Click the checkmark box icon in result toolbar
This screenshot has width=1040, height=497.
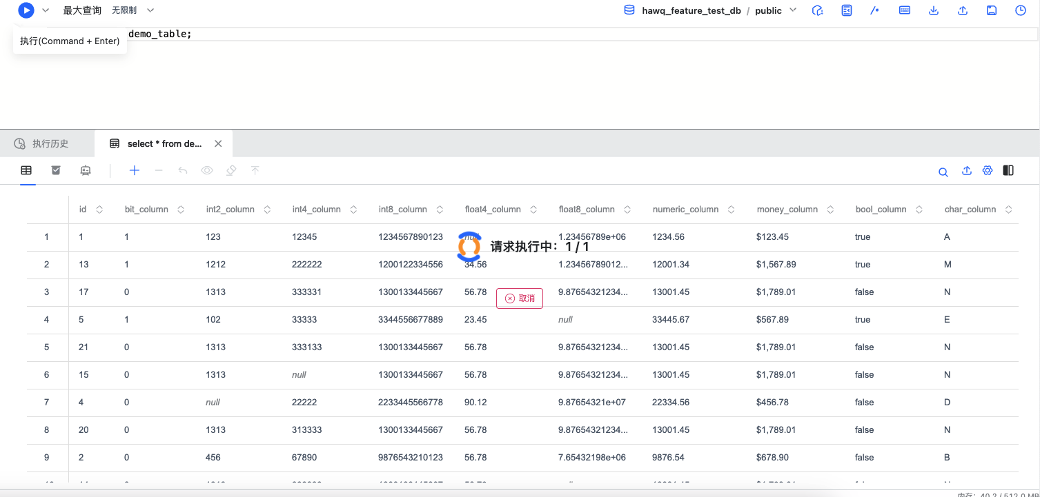click(56, 170)
